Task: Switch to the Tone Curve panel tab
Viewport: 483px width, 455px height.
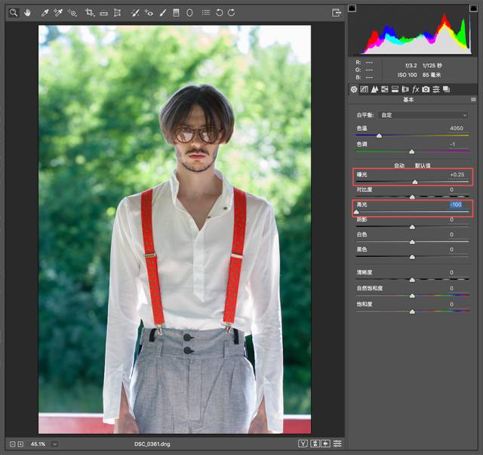Action: (364, 89)
